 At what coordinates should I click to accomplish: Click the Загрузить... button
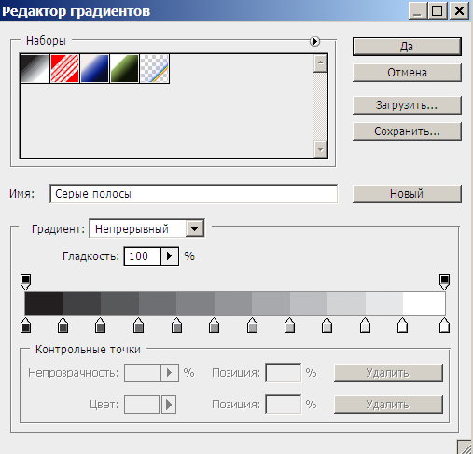[407, 105]
